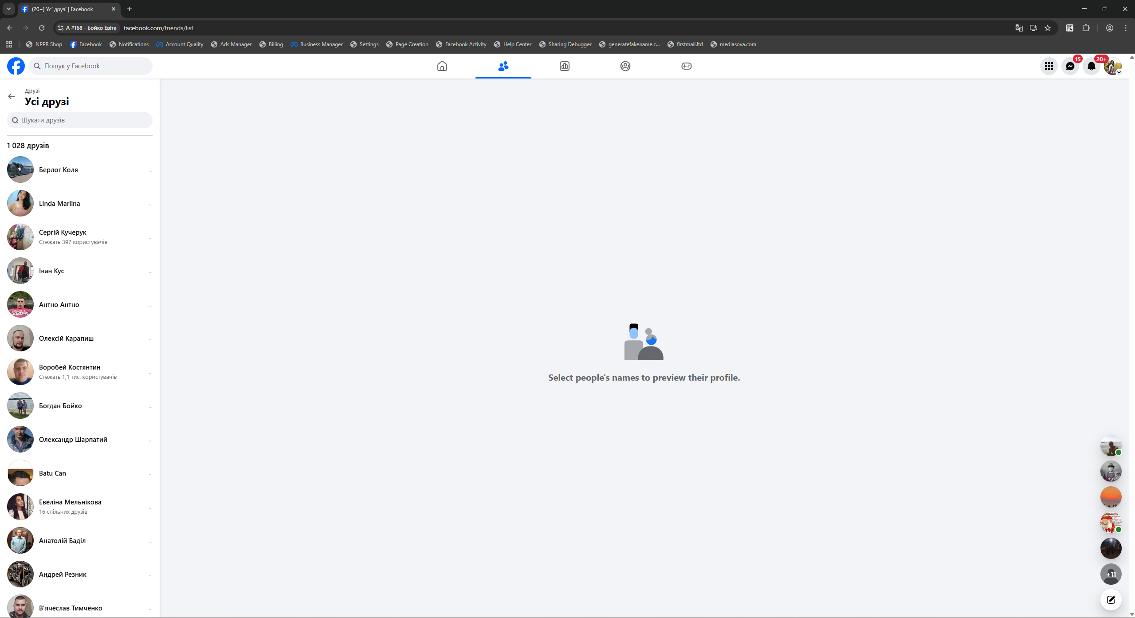
Task: Select friend Богдан Бойко
Action: pos(60,405)
